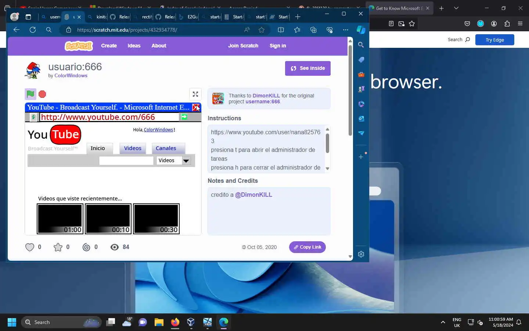Close the fake Internet Explorer window X
This screenshot has height=331, width=529.
tap(196, 107)
